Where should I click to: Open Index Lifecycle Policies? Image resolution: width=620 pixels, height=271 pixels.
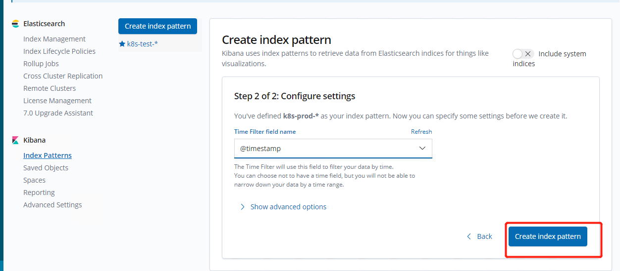point(59,51)
